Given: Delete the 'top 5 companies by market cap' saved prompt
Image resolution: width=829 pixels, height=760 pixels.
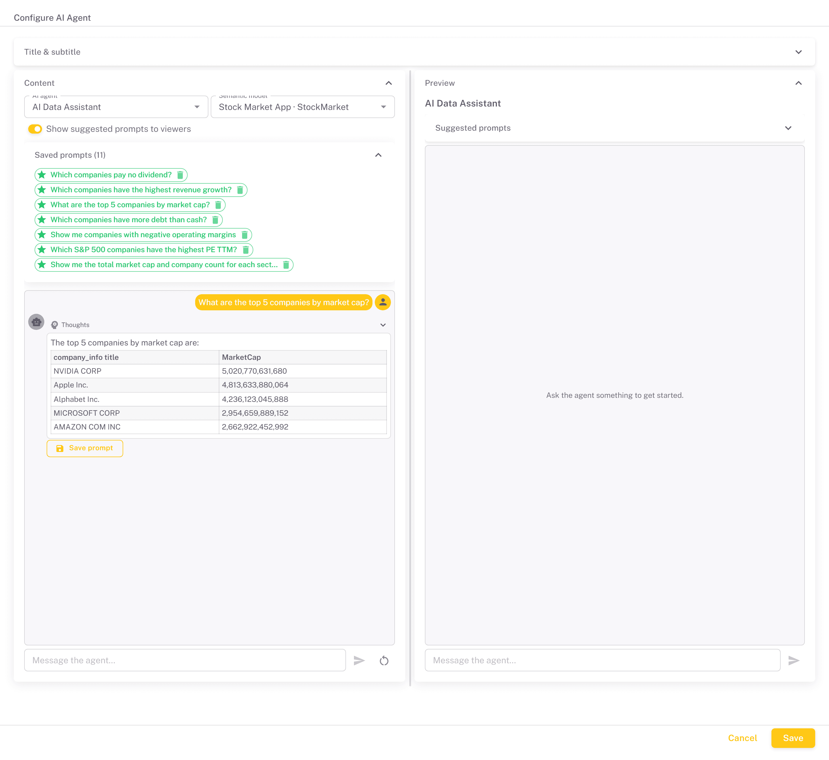Looking at the screenshot, I should point(218,205).
